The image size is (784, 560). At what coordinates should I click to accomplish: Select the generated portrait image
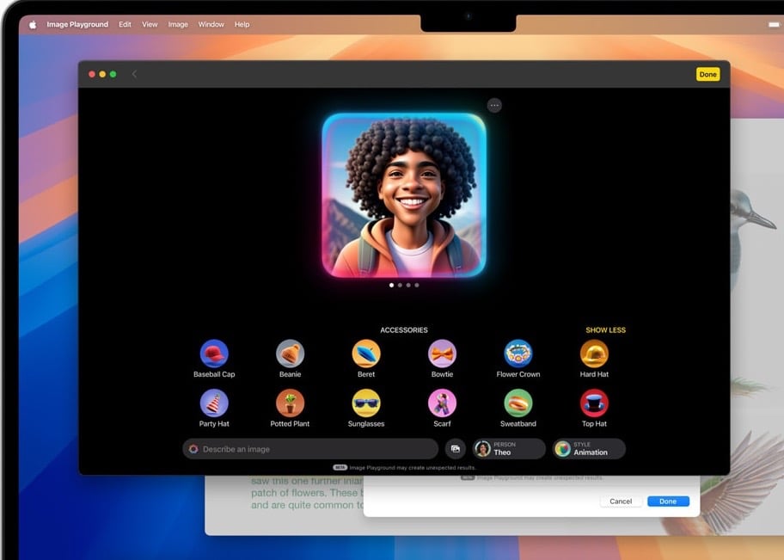coord(404,195)
